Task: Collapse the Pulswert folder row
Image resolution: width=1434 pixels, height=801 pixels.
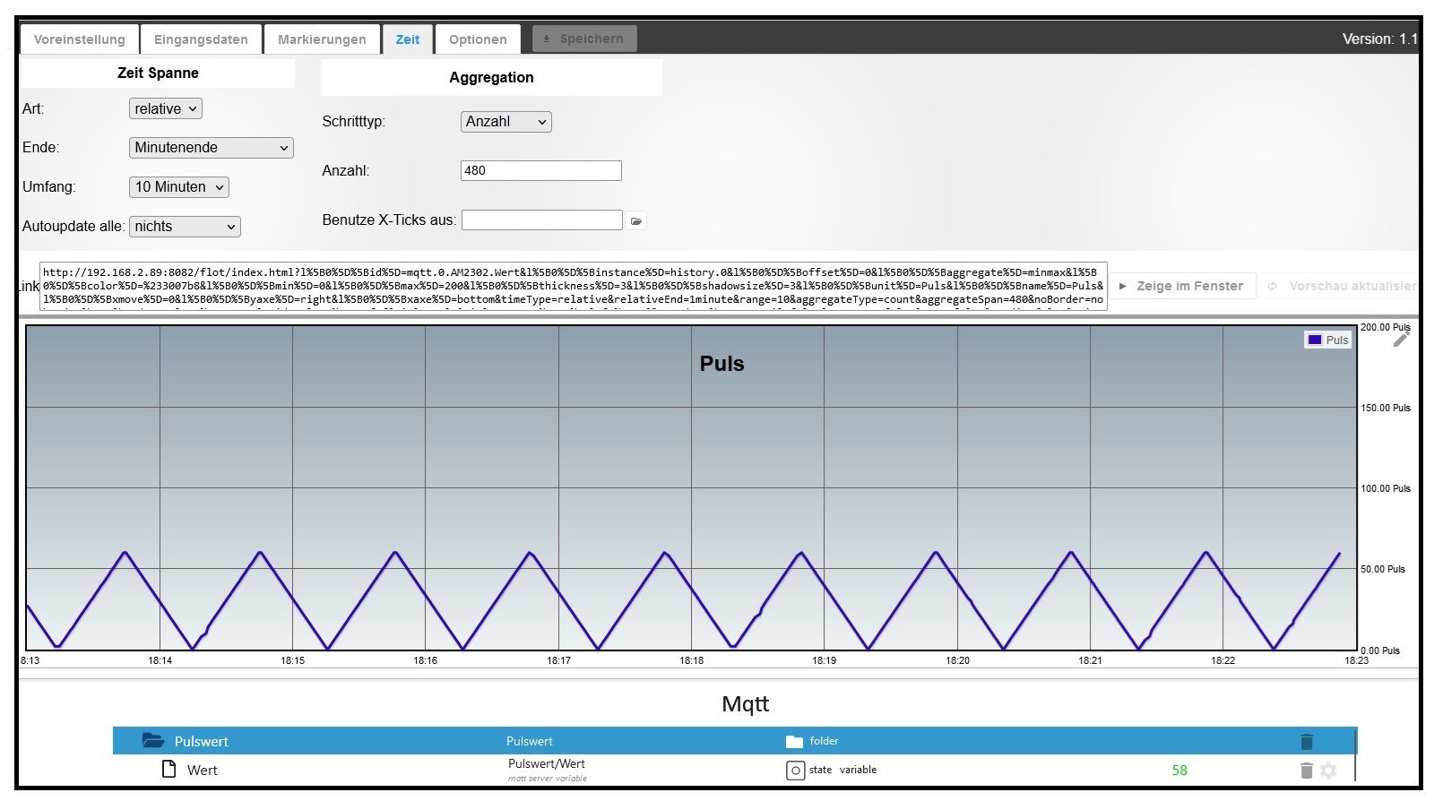Action: (734, 741)
